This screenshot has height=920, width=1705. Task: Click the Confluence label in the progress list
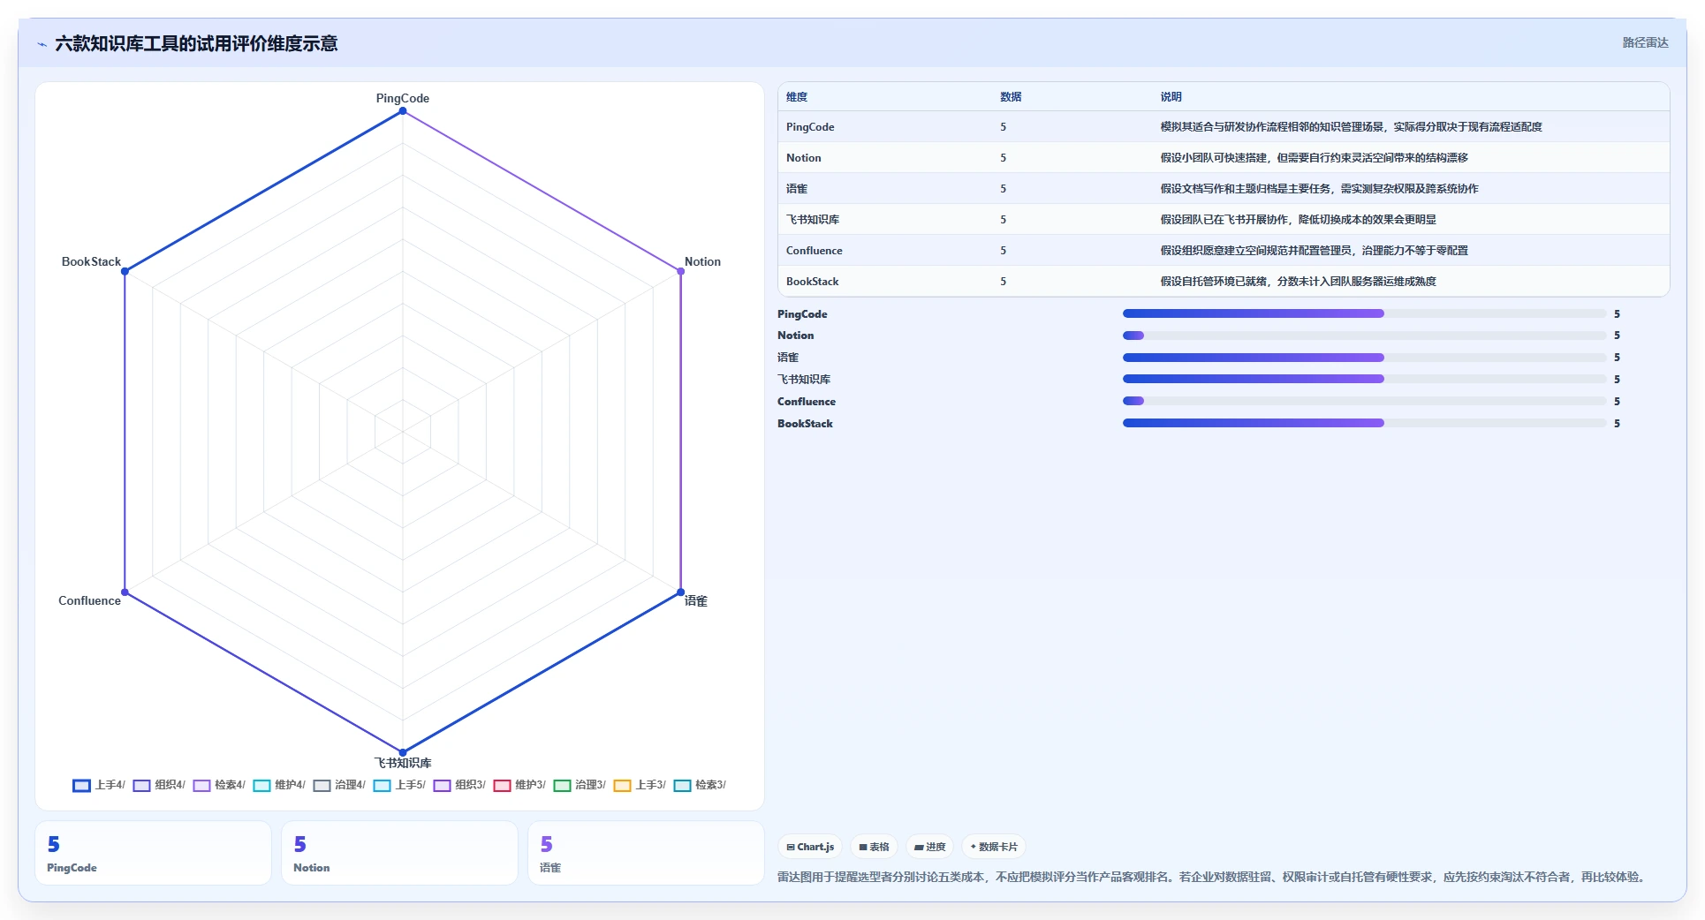click(807, 402)
